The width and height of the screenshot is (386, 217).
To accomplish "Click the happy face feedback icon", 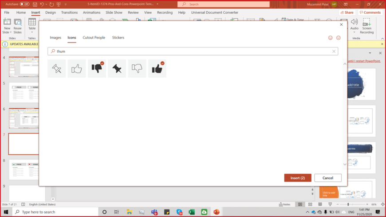I will (x=330, y=38).
